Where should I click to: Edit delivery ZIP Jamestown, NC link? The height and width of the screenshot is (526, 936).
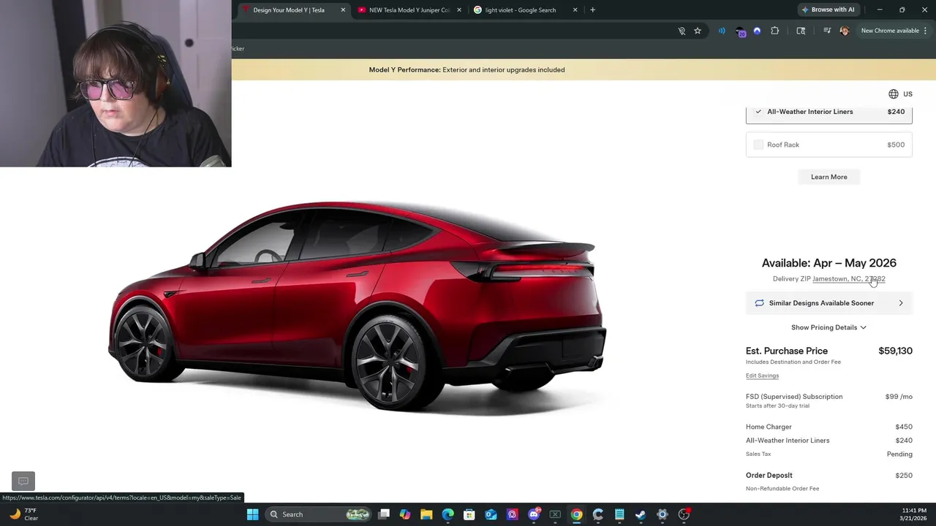pyautogui.click(x=848, y=279)
